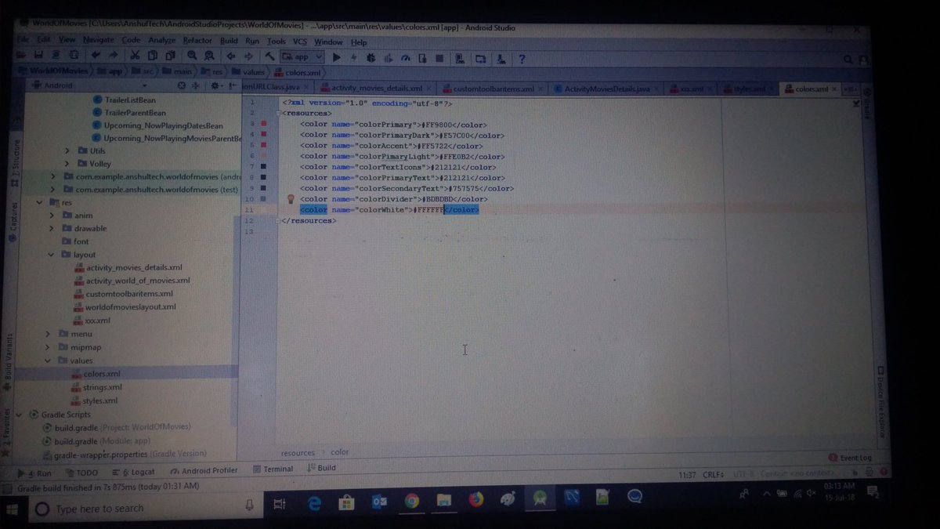Click the navigate Back arrow icon
Image resolution: width=940 pixels, height=529 pixels.
(231, 56)
